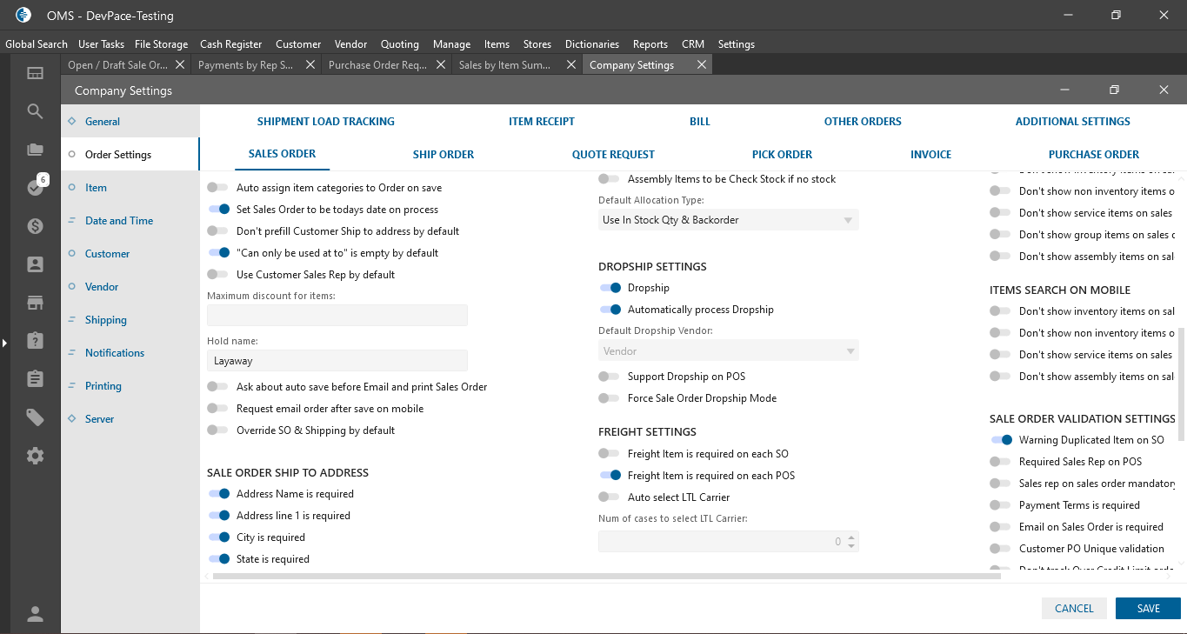Click the SAVE button
This screenshot has height=634, width=1187.
1148,609
